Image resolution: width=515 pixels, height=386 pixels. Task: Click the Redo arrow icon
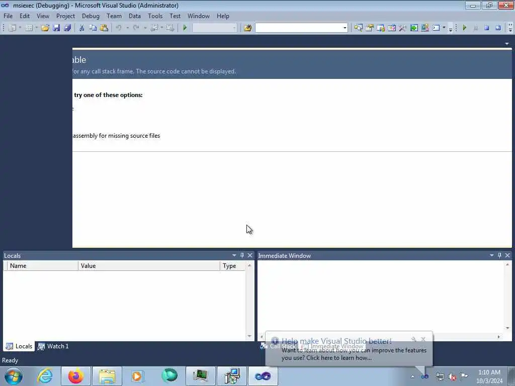click(136, 28)
